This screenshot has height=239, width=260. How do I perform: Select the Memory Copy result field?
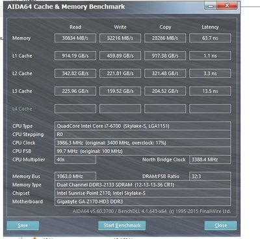coord(165,38)
